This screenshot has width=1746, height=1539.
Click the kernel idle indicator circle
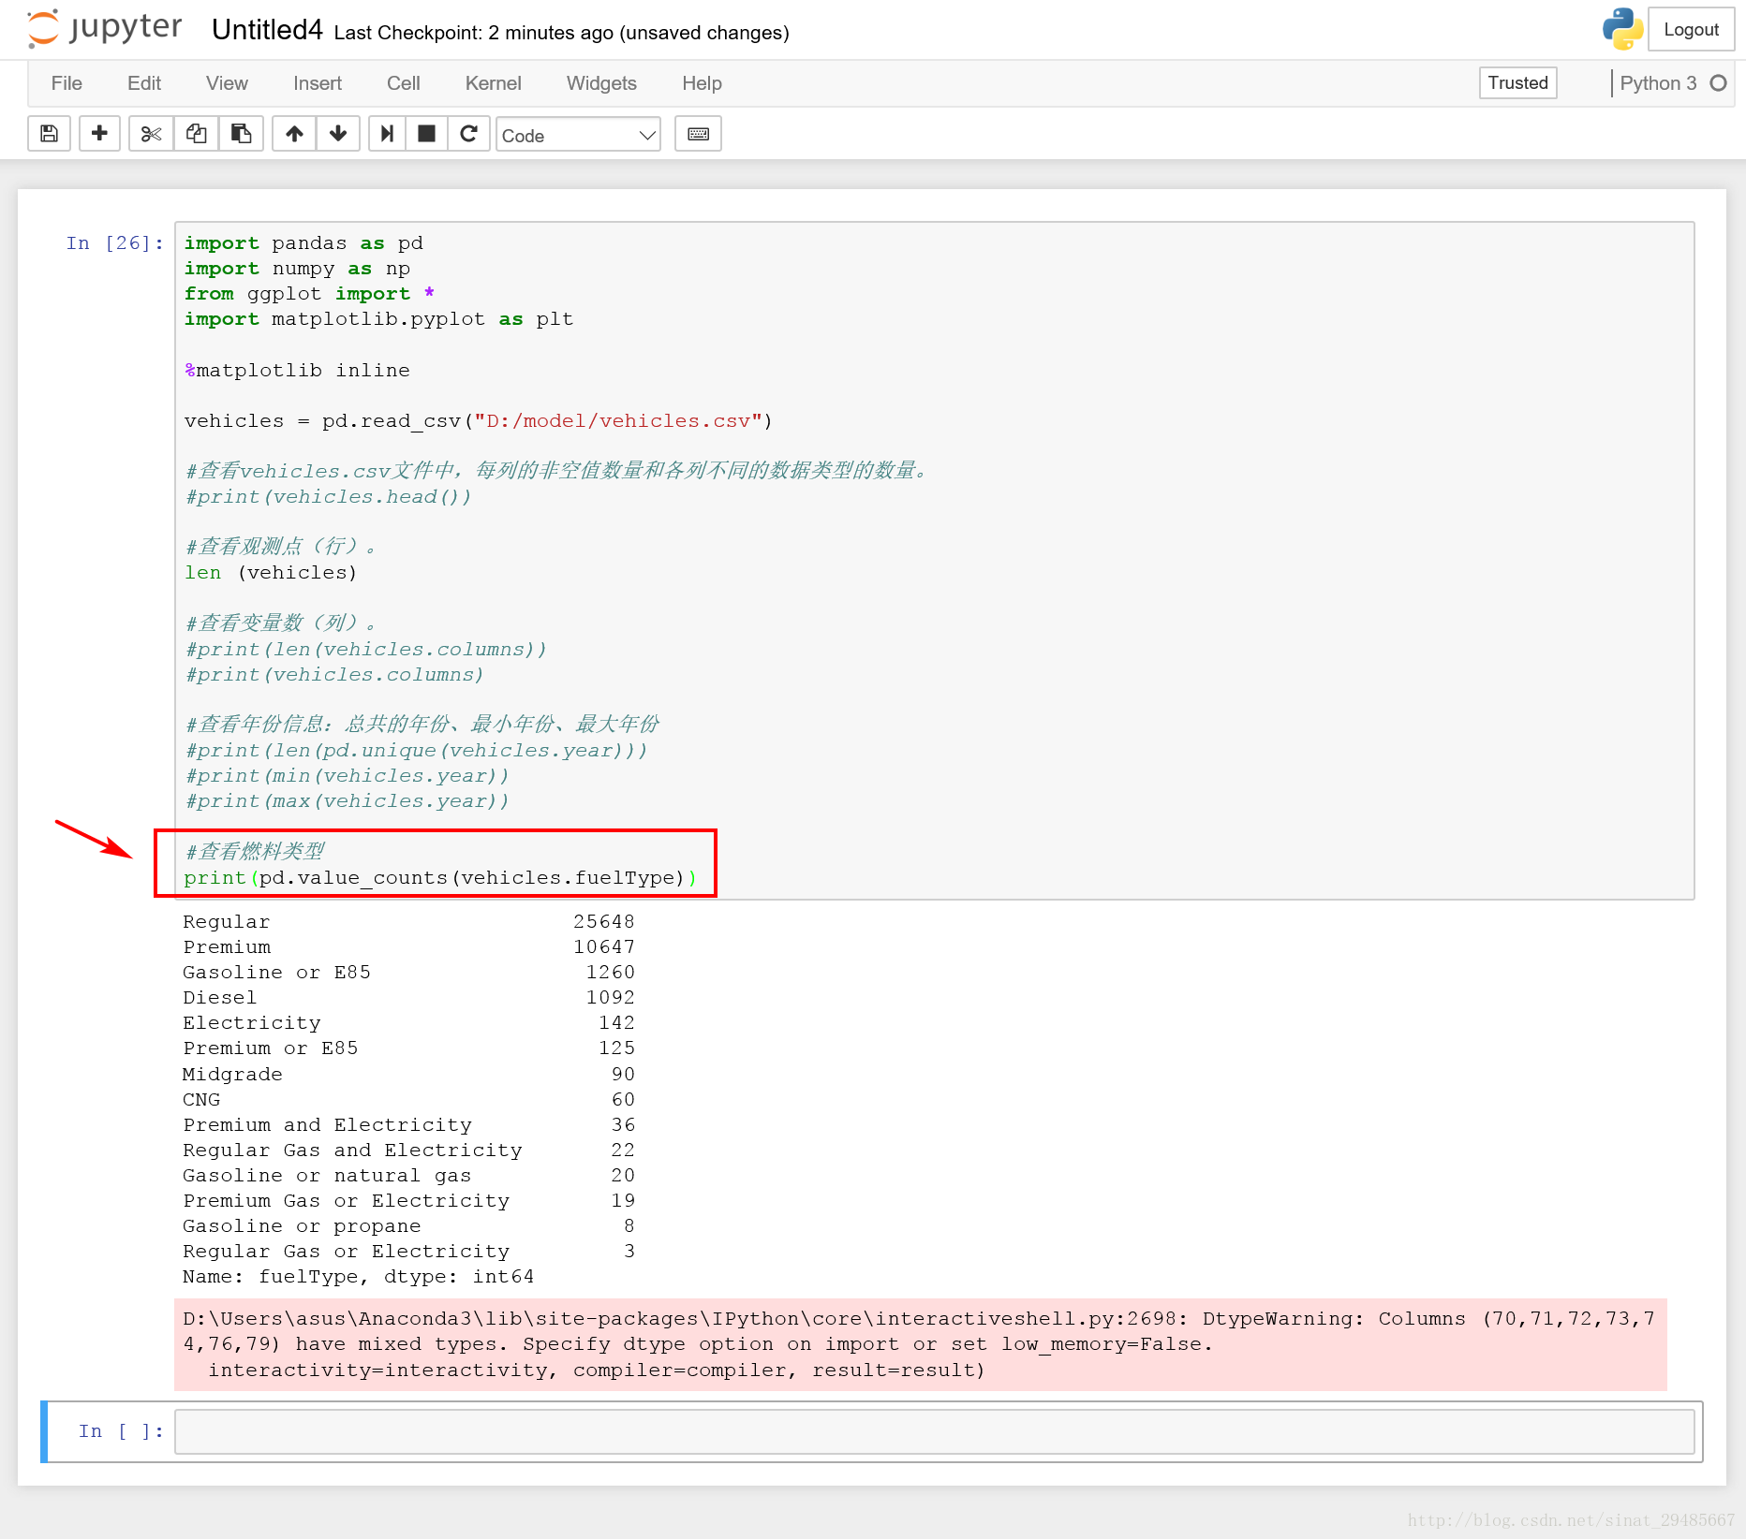1718,83
